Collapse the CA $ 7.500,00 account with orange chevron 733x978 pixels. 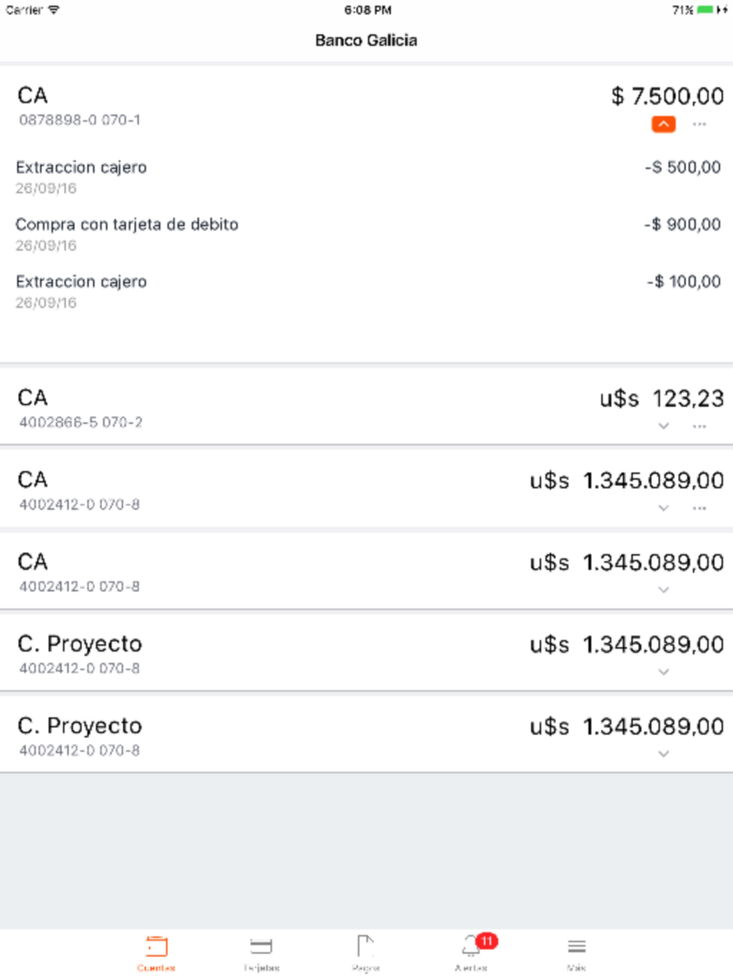(x=663, y=124)
